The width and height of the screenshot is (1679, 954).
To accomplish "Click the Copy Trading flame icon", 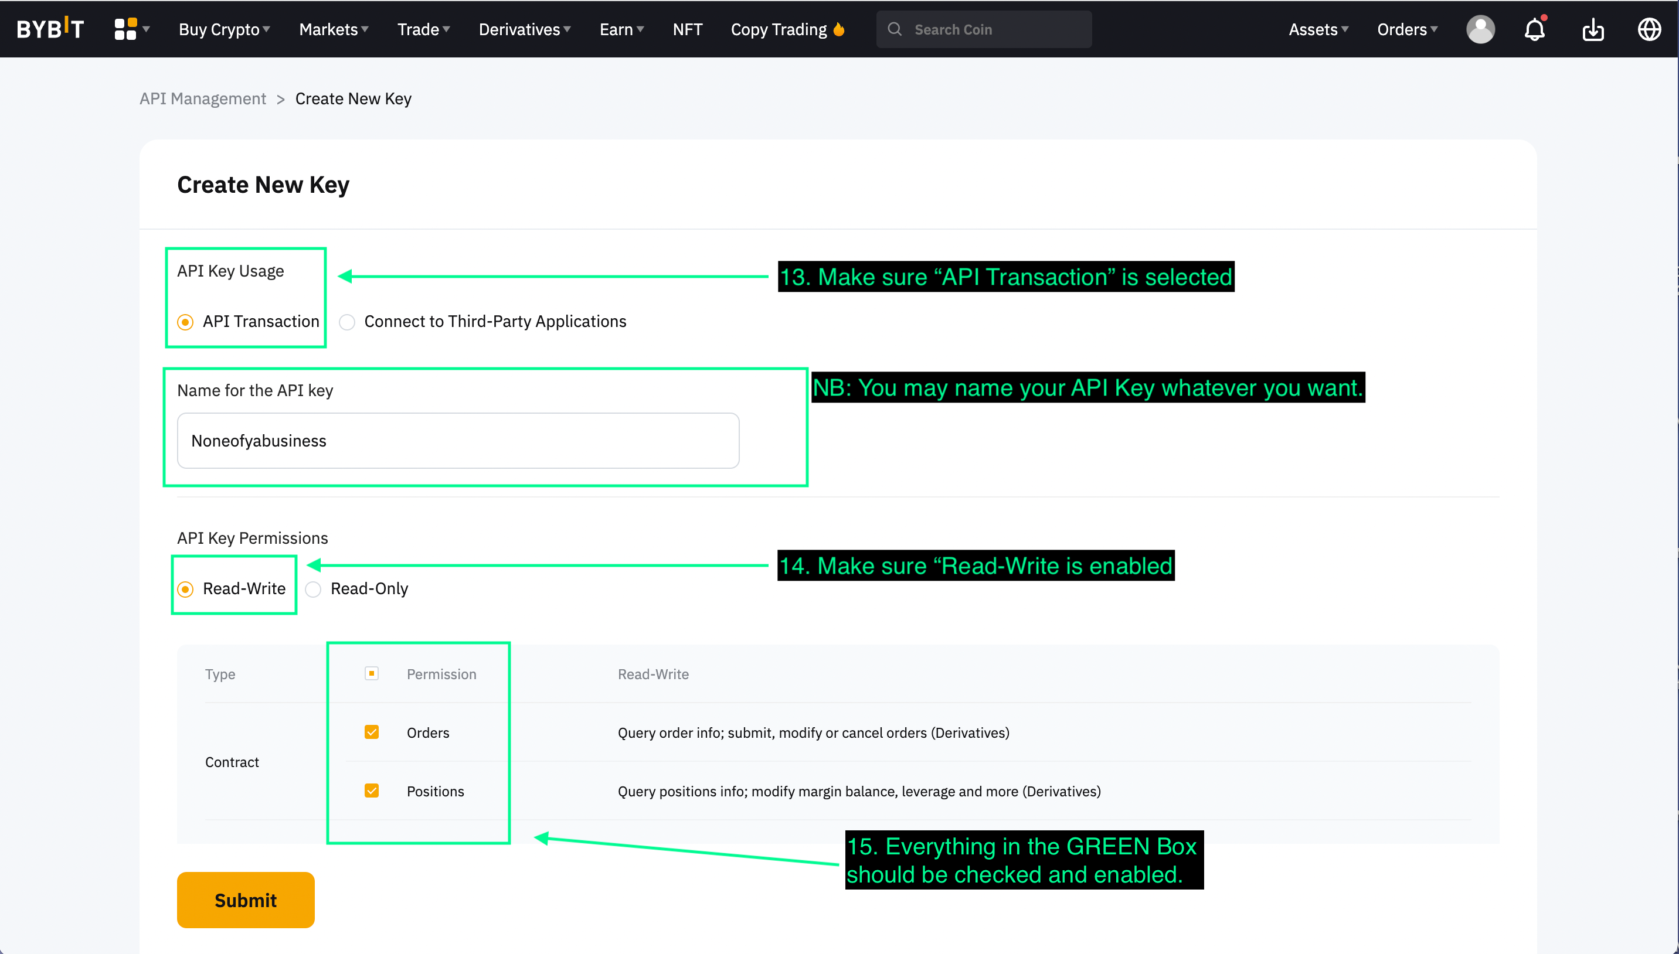I will 839,29.
